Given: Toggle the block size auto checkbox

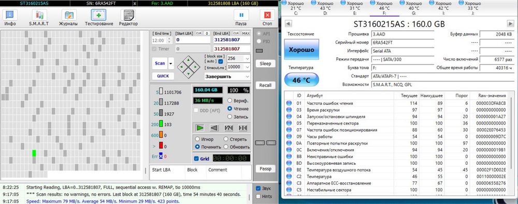Looking at the screenshot, I should [x=221, y=61].
